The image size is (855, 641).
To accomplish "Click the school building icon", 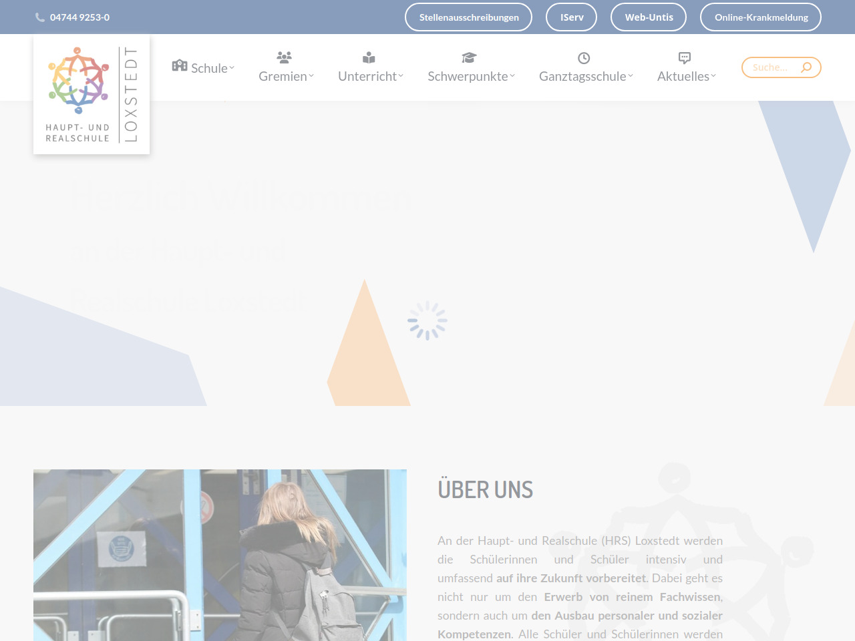I will point(180,65).
